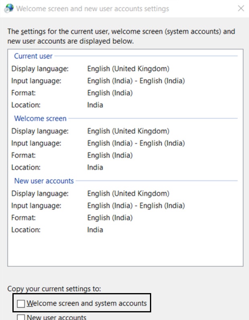Screen dimensions: 249x320
Task: Click Current user's Display language value
Action: coord(128,69)
